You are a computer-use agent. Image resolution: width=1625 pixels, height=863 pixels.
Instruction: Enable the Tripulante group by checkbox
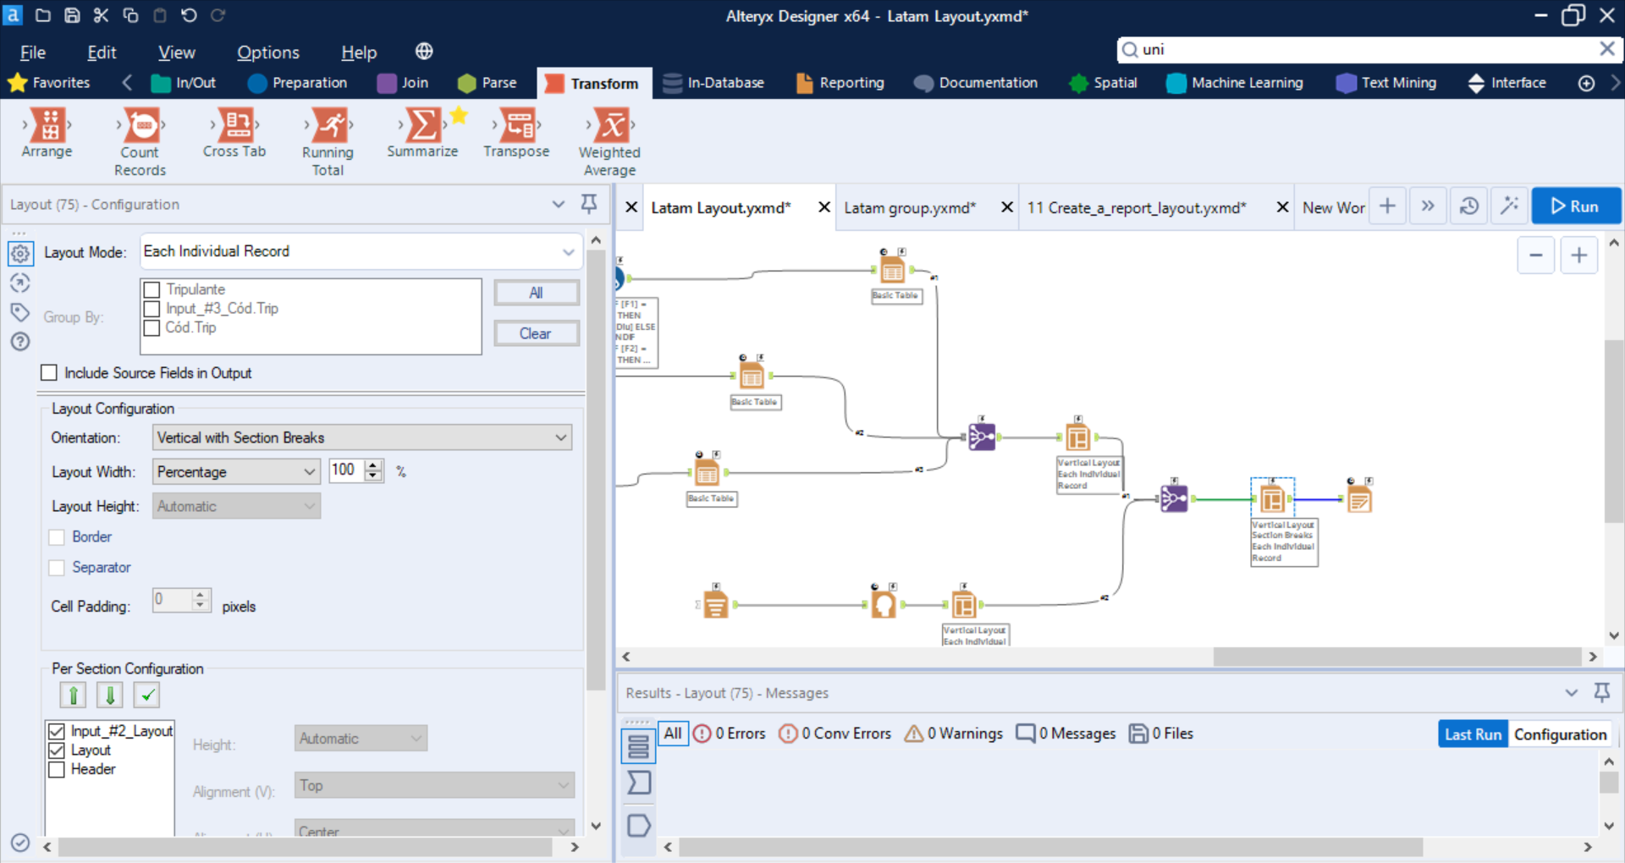tap(152, 289)
